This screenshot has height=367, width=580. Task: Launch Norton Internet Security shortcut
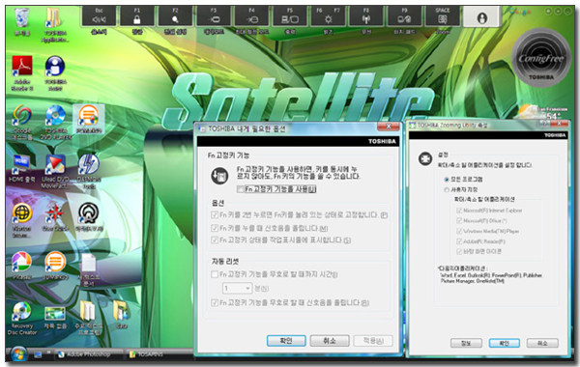[22, 220]
